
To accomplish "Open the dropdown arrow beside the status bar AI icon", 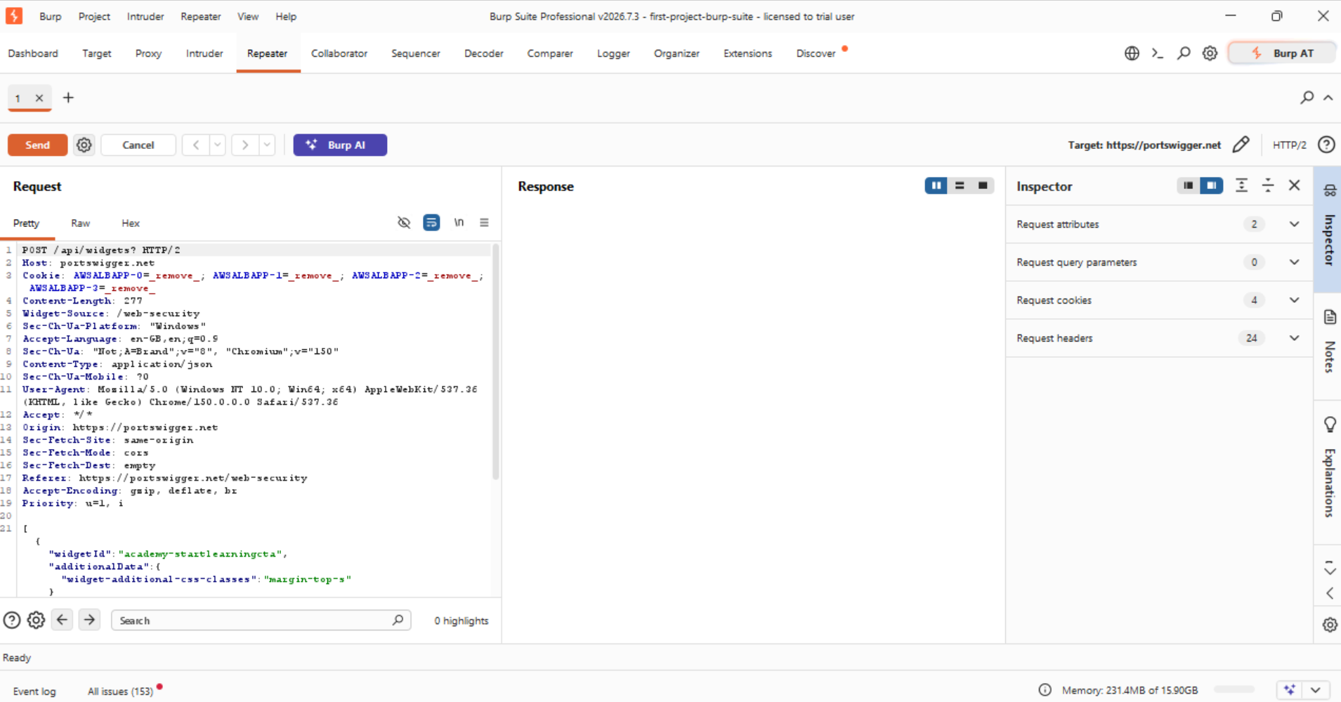I will tap(1316, 690).
